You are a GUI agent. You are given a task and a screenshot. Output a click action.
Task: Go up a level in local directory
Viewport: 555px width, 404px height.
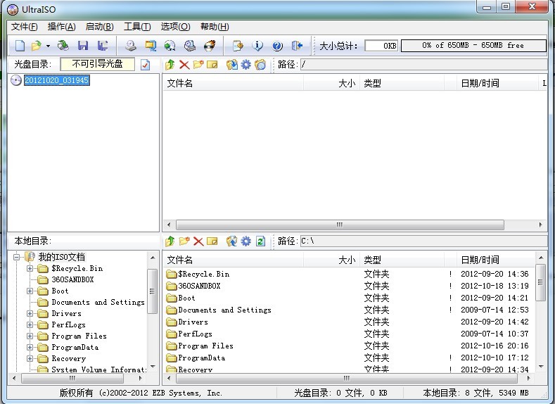coord(170,241)
